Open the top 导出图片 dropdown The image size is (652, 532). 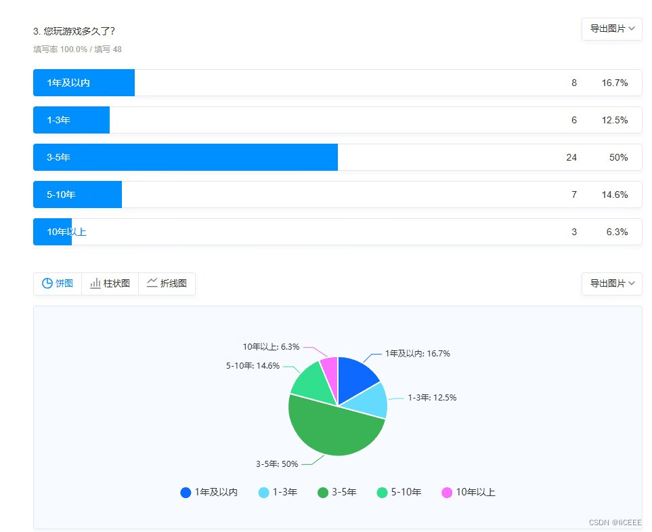coord(611,29)
